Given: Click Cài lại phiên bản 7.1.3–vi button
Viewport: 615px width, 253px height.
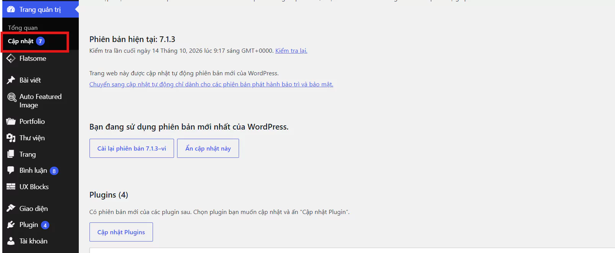Looking at the screenshot, I should [x=132, y=148].
